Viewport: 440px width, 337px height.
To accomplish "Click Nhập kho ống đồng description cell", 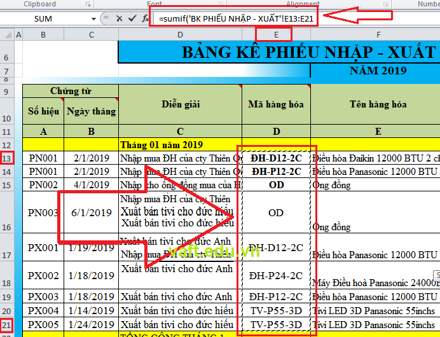I will (181, 185).
